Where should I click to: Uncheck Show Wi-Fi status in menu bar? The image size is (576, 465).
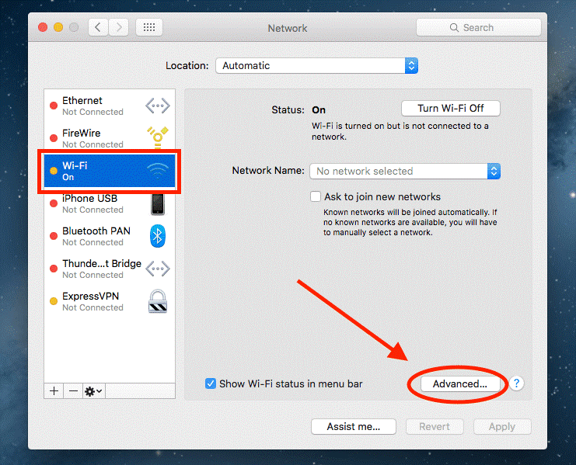pos(211,383)
